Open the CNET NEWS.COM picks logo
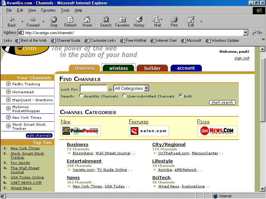The height and width of the screenshot is (199, 266). (x=217, y=131)
